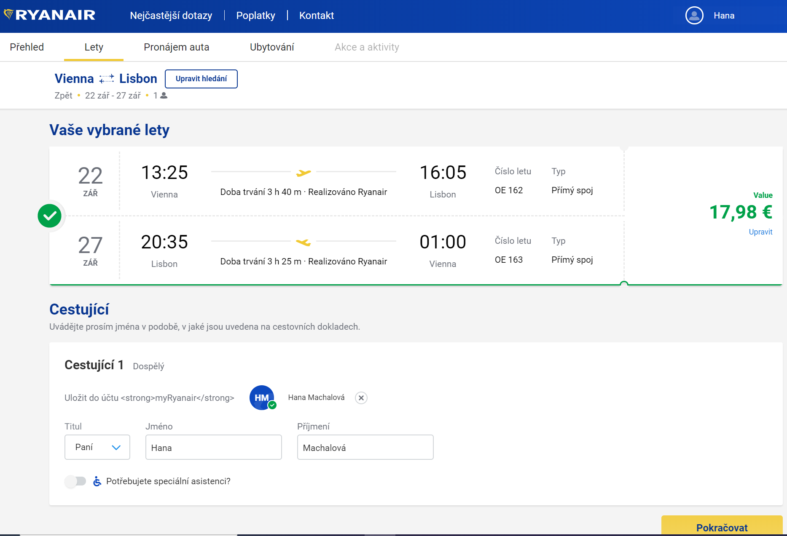Viewport: 787px width, 536px height.
Task: Open Akce a aktivity tab
Action: click(367, 47)
